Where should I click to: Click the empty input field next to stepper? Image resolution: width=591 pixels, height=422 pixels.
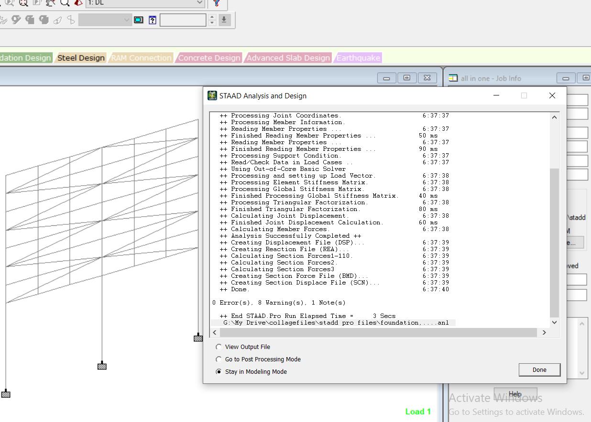(183, 20)
